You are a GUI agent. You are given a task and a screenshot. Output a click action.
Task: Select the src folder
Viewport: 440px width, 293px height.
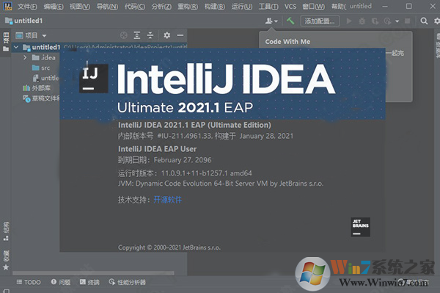pos(41,68)
